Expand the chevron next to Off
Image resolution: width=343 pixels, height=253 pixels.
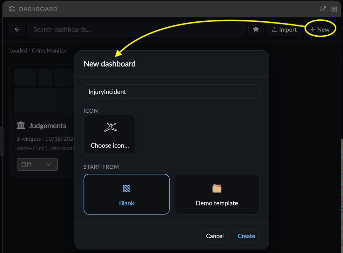49,165
